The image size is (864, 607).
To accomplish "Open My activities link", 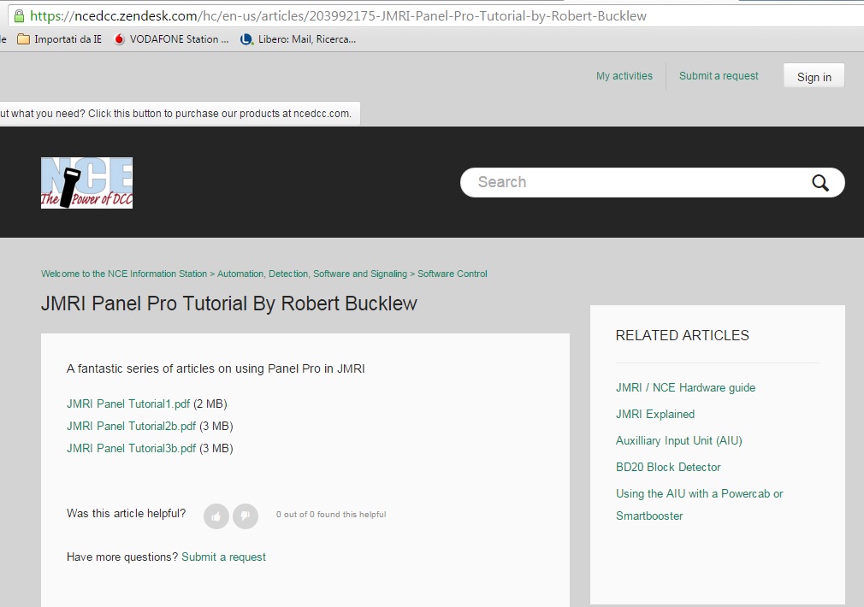I will [x=624, y=76].
